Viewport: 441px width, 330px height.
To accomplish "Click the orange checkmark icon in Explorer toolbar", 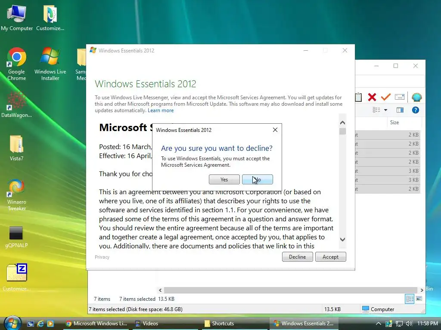I will coord(385,97).
